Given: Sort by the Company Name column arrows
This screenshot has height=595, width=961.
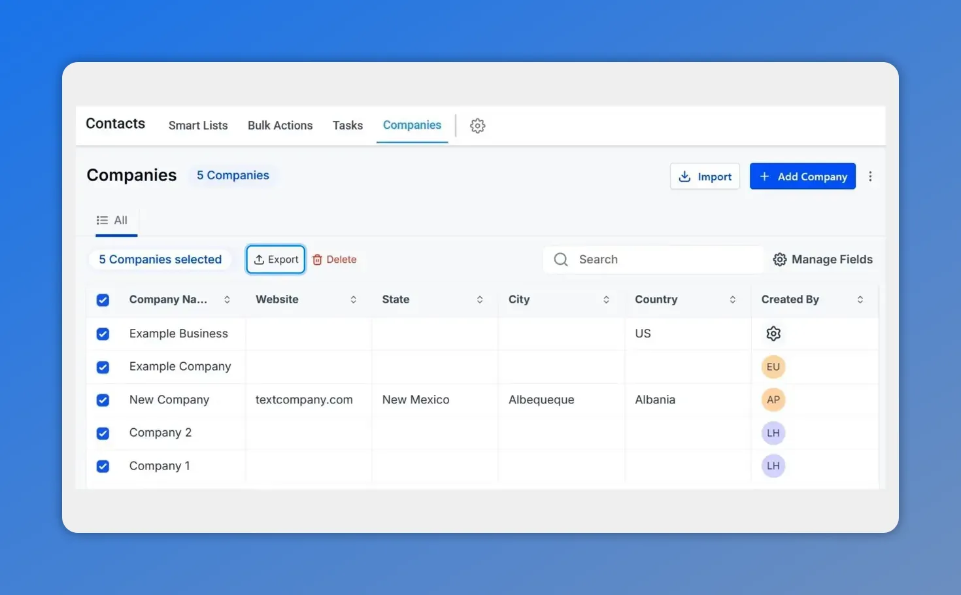Looking at the screenshot, I should coord(227,299).
